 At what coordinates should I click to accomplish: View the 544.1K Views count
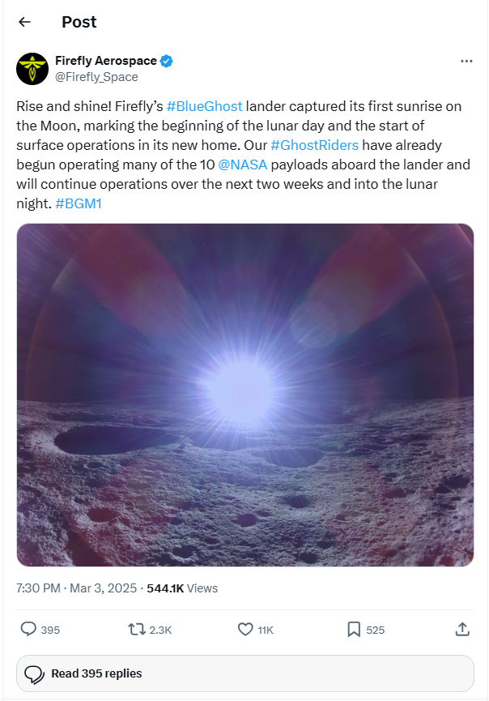click(182, 588)
